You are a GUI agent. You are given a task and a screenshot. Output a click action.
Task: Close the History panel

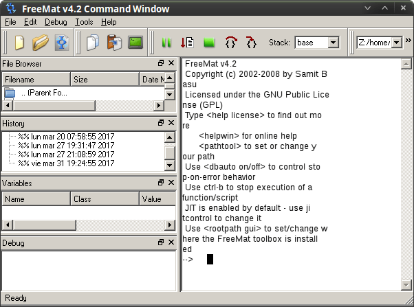click(x=171, y=123)
